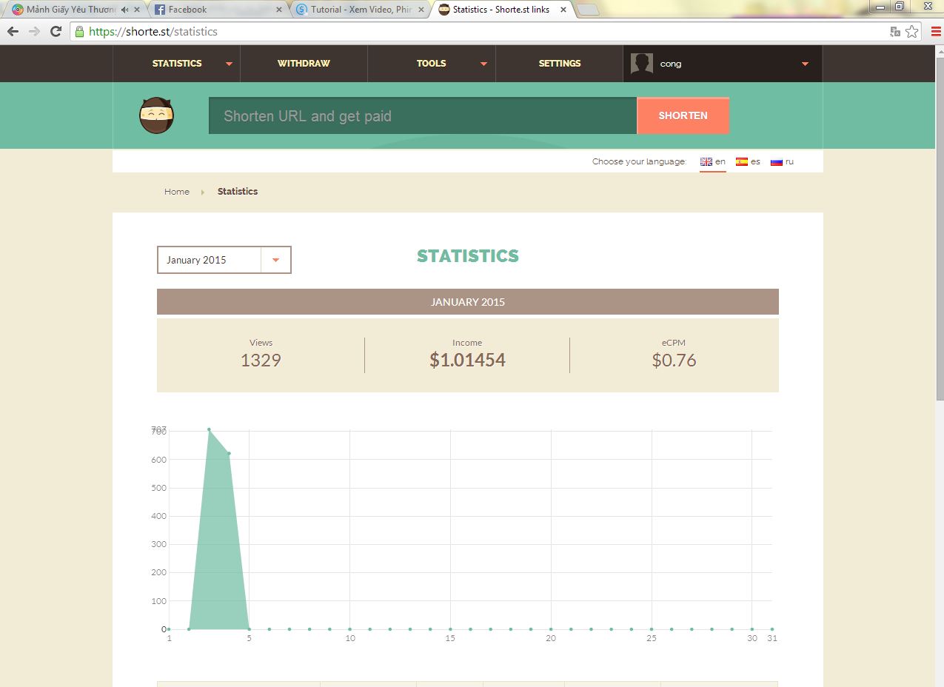Image resolution: width=944 pixels, height=687 pixels.
Task: Open the January 2015 month dropdown
Action: click(x=224, y=260)
